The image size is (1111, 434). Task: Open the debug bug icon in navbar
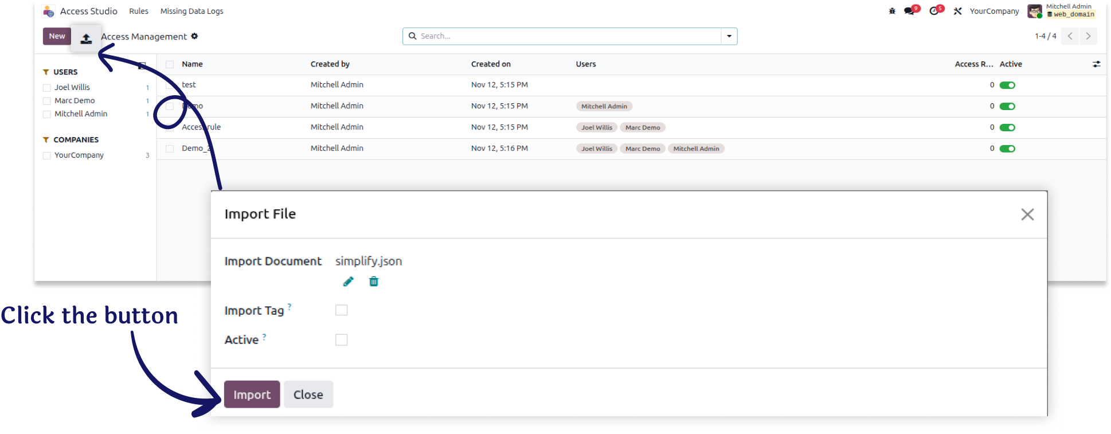(x=892, y=11)
